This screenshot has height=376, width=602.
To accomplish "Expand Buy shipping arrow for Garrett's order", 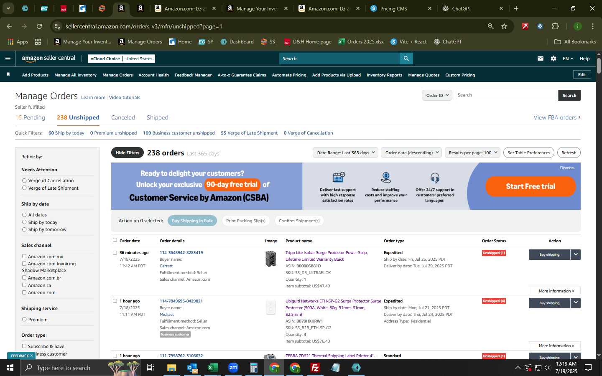I will click(576, 254).
